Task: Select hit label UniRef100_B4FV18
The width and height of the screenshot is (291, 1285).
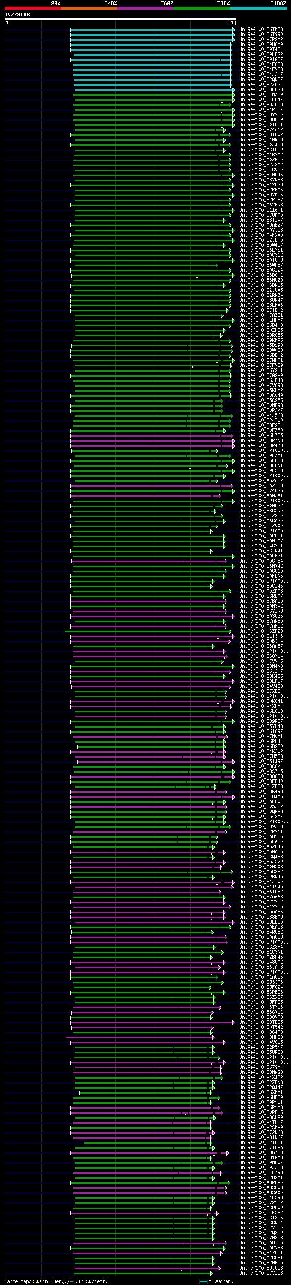Action: point(261,69)
